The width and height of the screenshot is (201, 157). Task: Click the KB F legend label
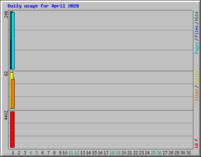(x=196, y=143)
